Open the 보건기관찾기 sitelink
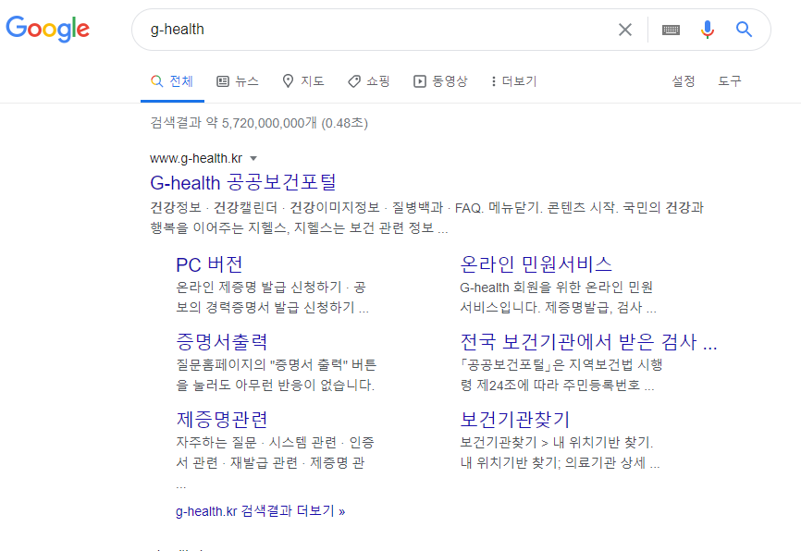 515,420
